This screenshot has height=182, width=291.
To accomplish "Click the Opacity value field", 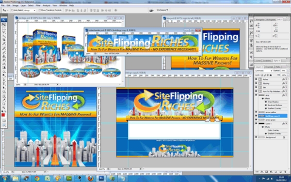I will [284, 71].
